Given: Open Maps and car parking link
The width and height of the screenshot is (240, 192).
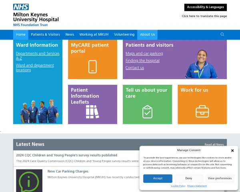Looking at the screenshot, I should [x=144, y=54].
